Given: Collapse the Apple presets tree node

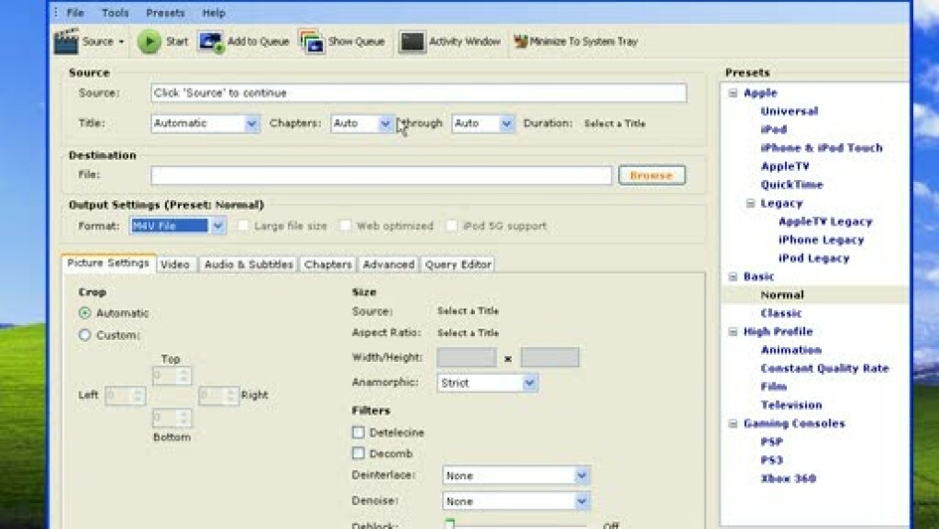Looking at the screenshot, I should [733, 93].
